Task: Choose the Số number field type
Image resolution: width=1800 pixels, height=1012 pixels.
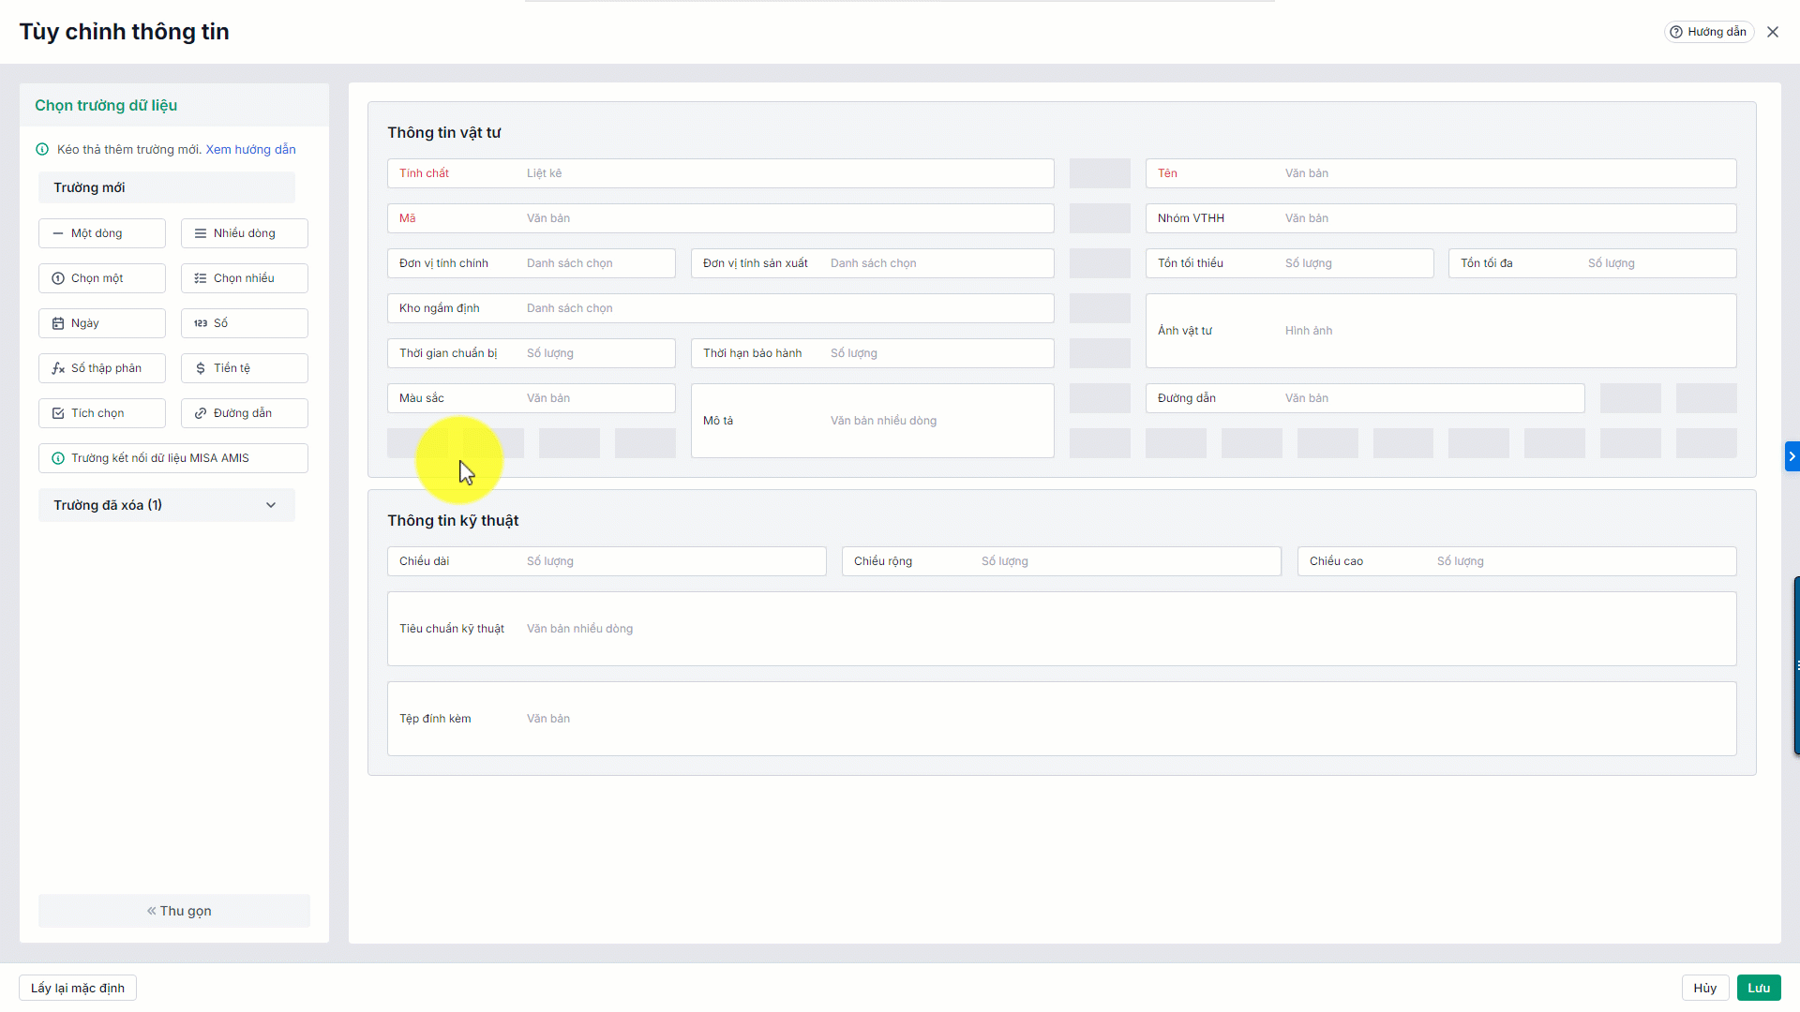Action: click(244, 323)
